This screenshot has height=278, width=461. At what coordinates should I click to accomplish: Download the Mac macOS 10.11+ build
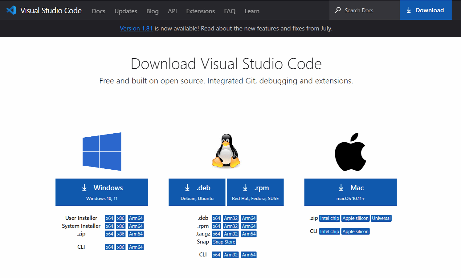pos(350,192)
